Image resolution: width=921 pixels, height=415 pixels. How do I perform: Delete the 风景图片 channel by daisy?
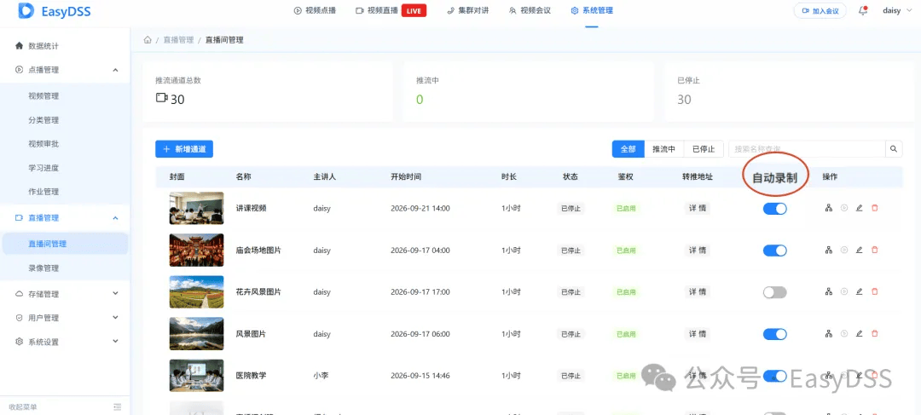point(875,334)
